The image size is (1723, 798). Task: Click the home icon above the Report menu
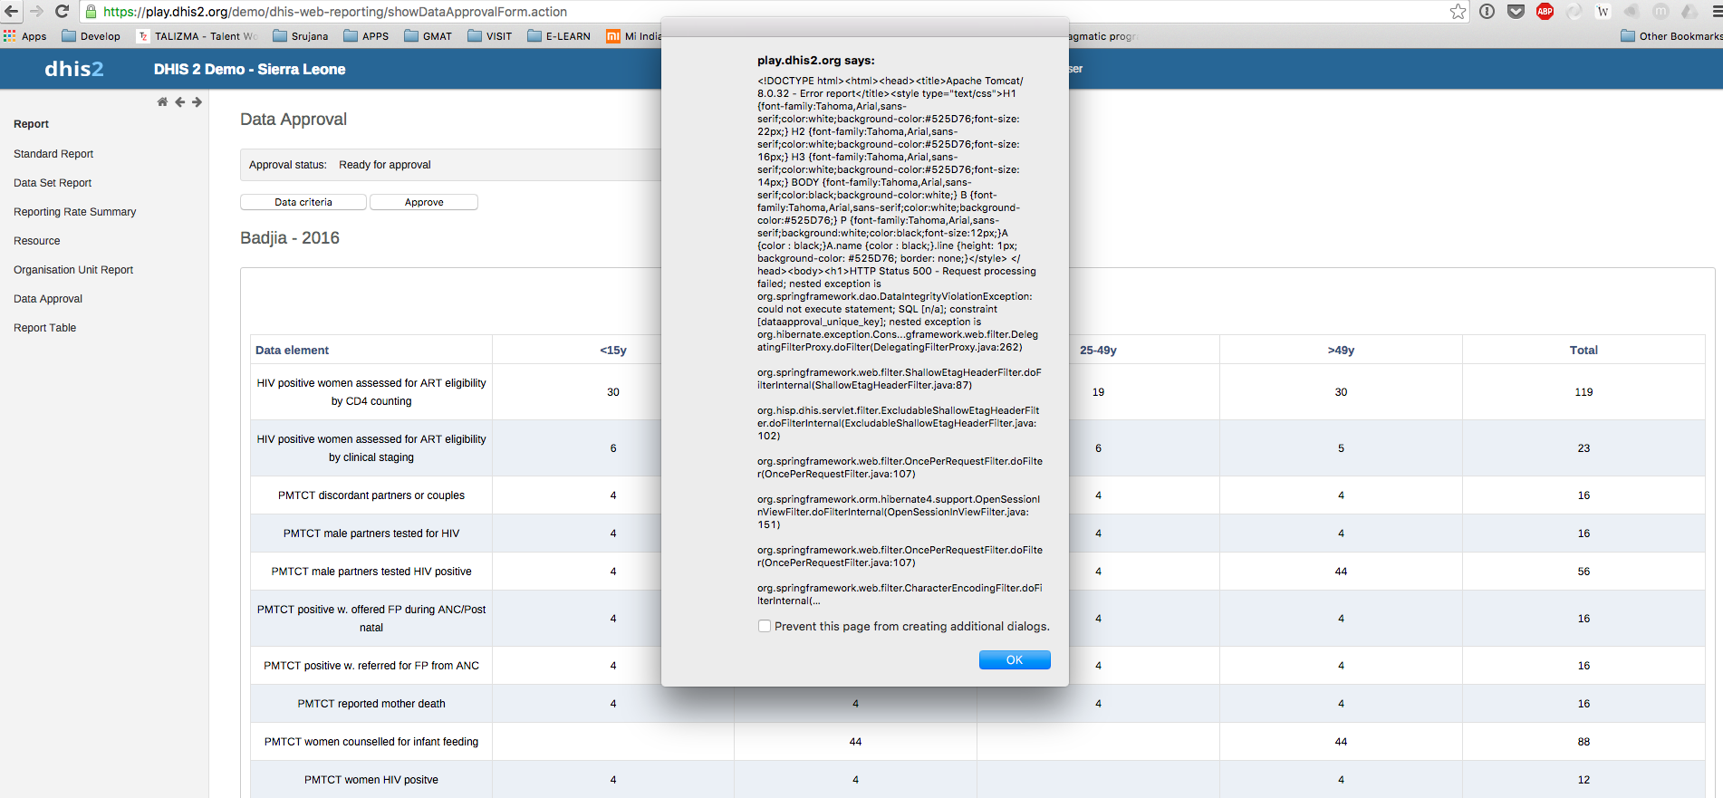162,102
